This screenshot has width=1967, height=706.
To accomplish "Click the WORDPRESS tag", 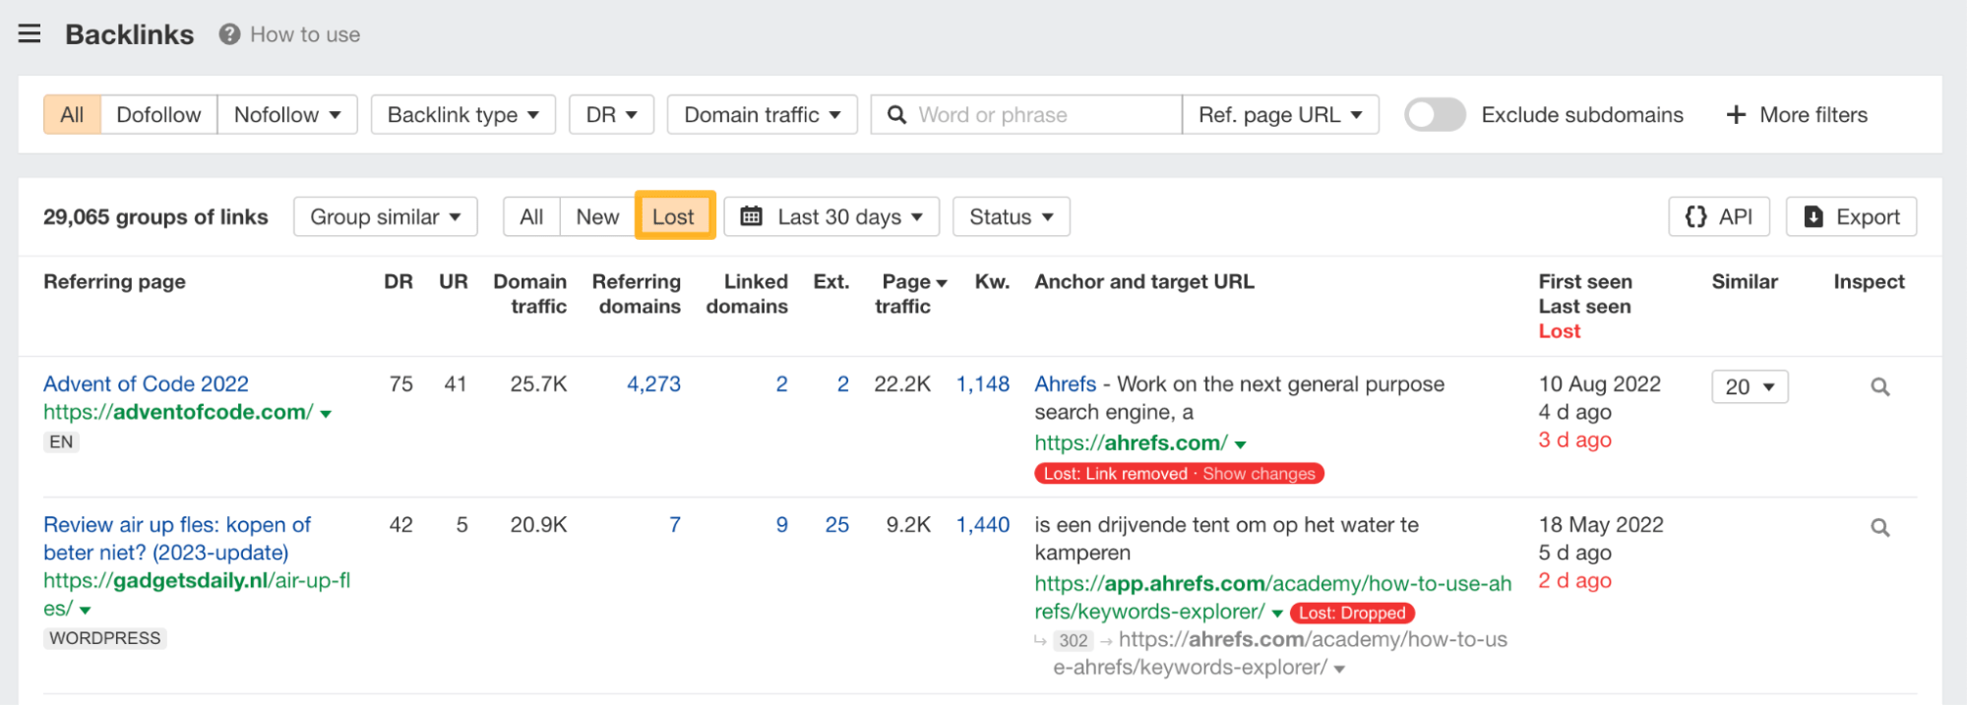I will 105,638.
